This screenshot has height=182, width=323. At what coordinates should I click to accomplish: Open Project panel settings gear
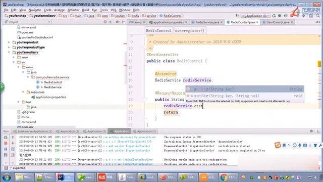point(117,22)
